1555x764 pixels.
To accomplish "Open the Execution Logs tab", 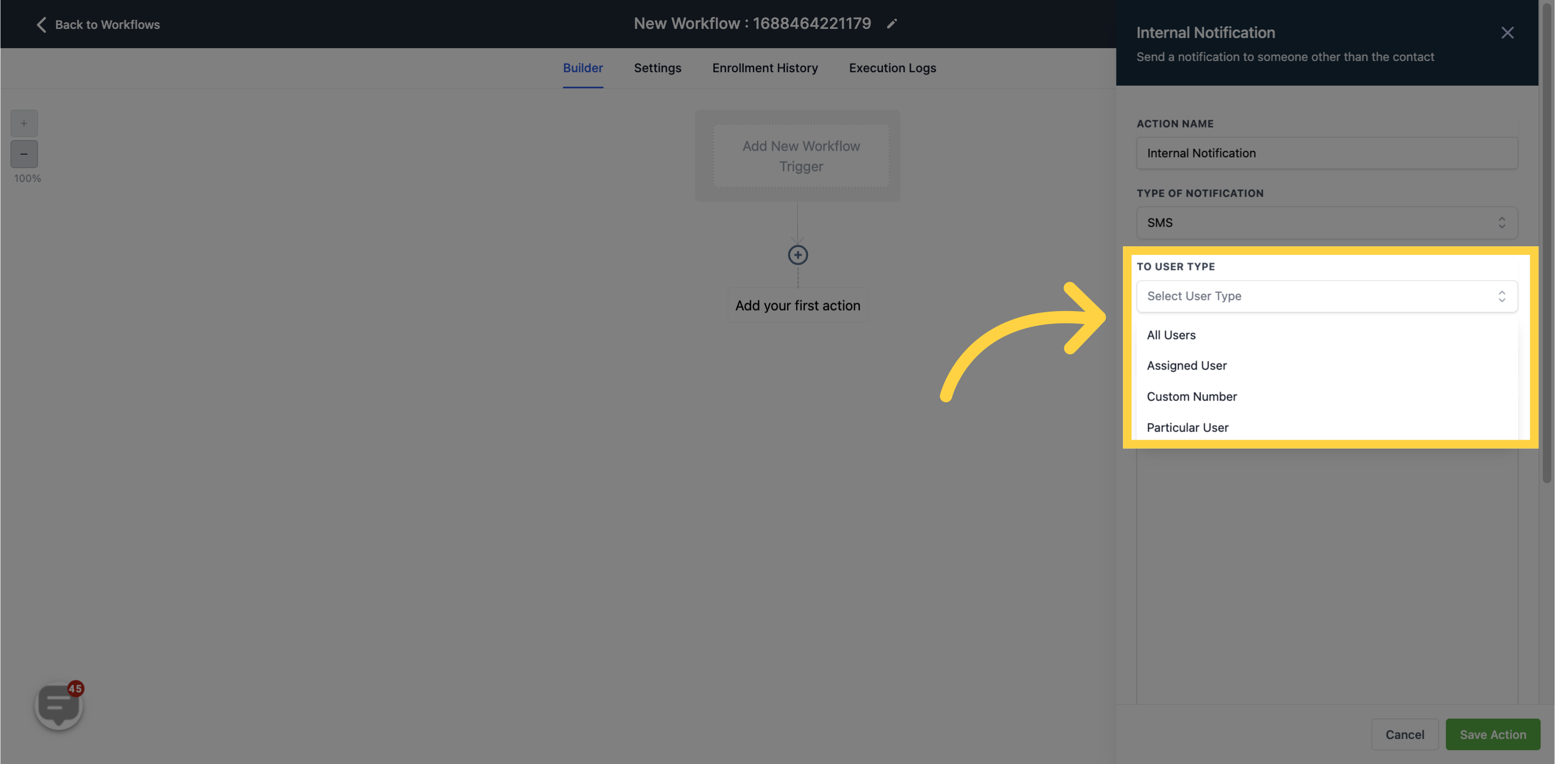I will [x=892, y=68].
